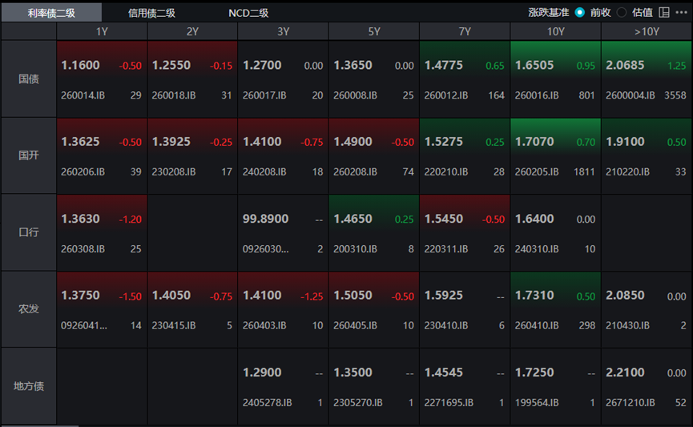Click bond code 220311.IB
The width and height of the screenshot is (693, 427).
click(446, 249)
